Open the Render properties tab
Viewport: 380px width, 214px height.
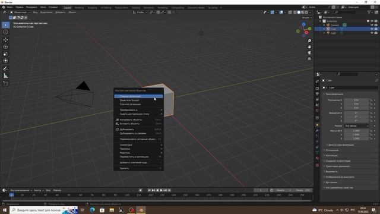(317, 89)
